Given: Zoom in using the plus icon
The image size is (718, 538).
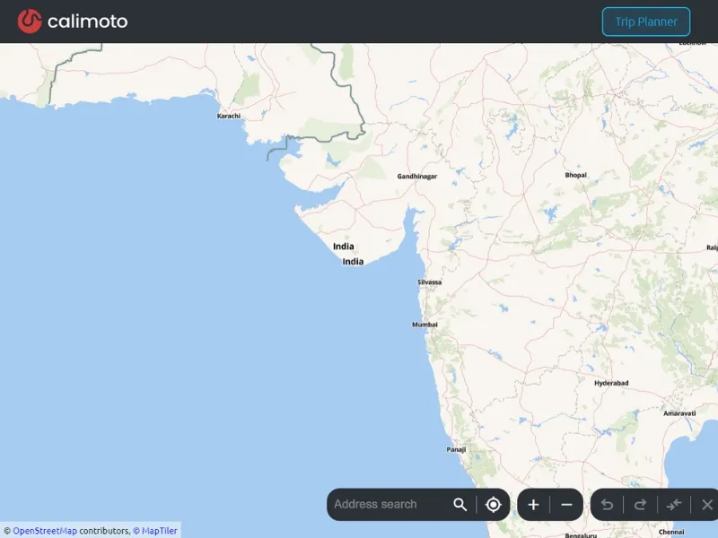Looking at the screenshot, I should (x=532, y=504).
